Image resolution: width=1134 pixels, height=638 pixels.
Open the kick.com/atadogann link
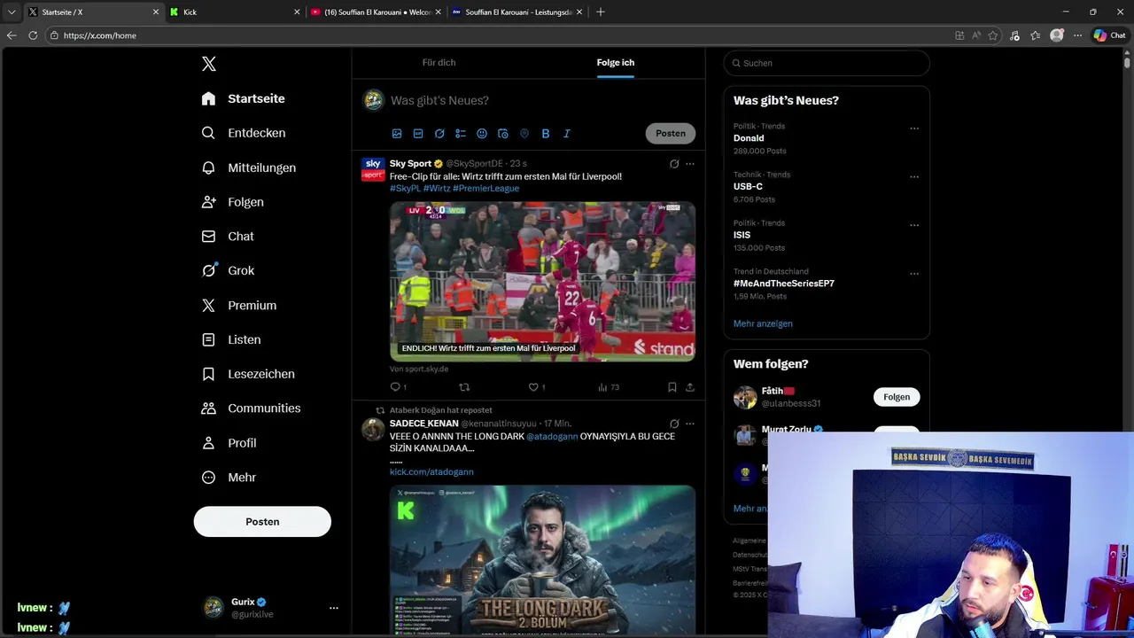pos(431,471)
